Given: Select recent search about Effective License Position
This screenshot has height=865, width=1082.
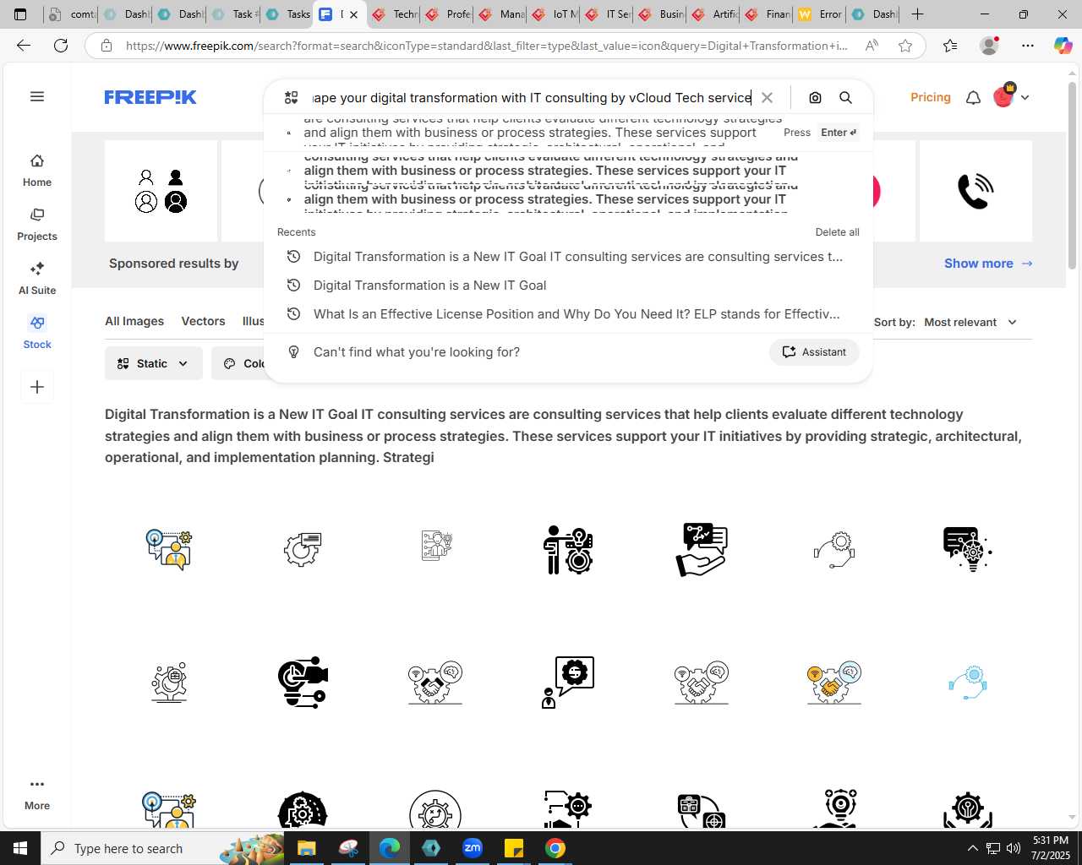Looking at the screenshot, I should pos(568,314).
